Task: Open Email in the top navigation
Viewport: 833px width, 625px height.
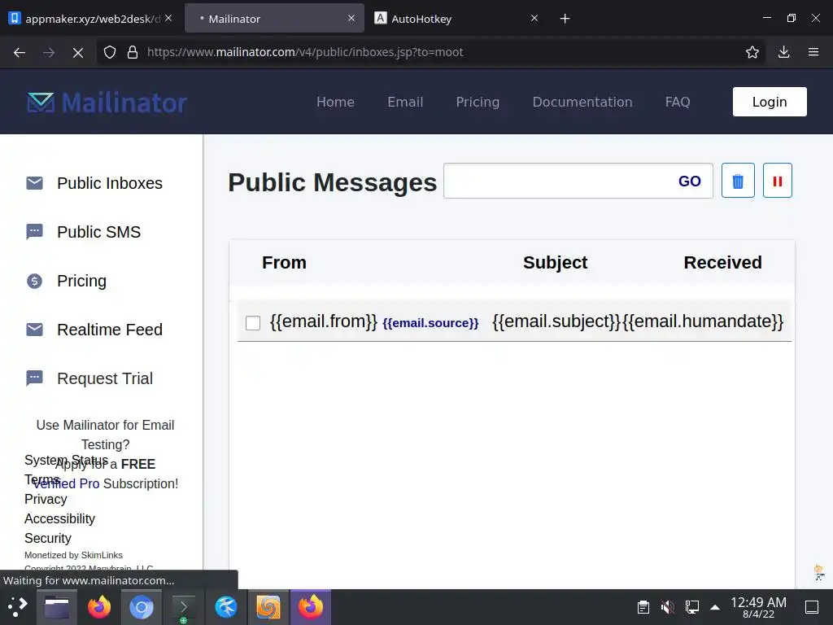Action: (x=405, y=102)
